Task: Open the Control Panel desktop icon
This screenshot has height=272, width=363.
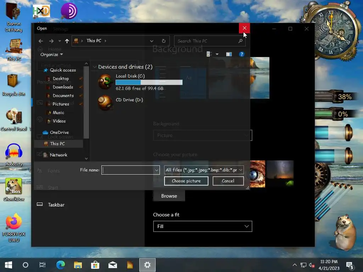Action: tap(14, 120)
